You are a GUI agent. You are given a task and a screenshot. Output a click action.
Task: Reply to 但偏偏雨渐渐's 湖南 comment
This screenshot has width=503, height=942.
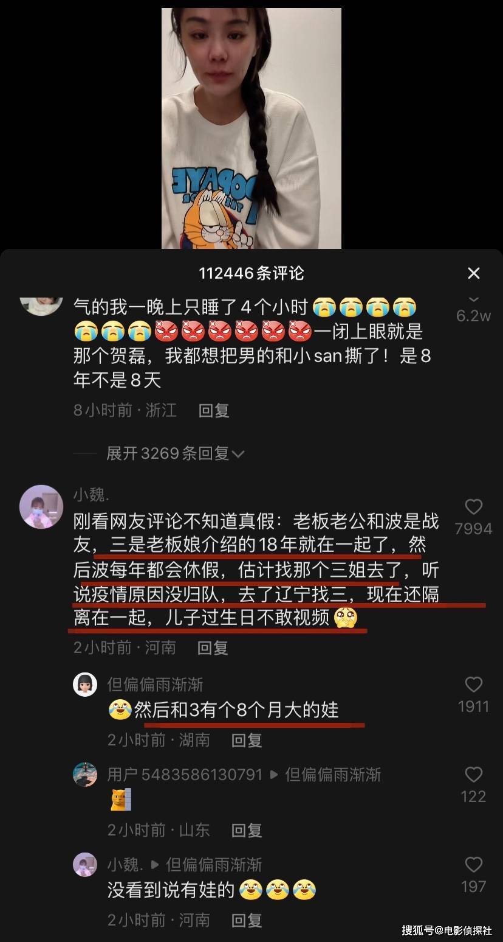[247, 740]
